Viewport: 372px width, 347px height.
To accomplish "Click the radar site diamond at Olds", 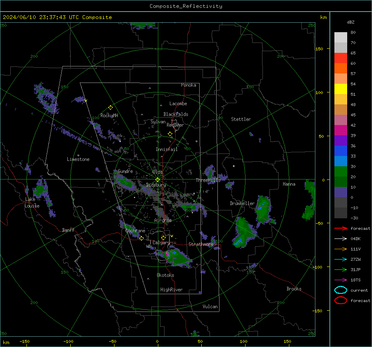I will [157, 179].
